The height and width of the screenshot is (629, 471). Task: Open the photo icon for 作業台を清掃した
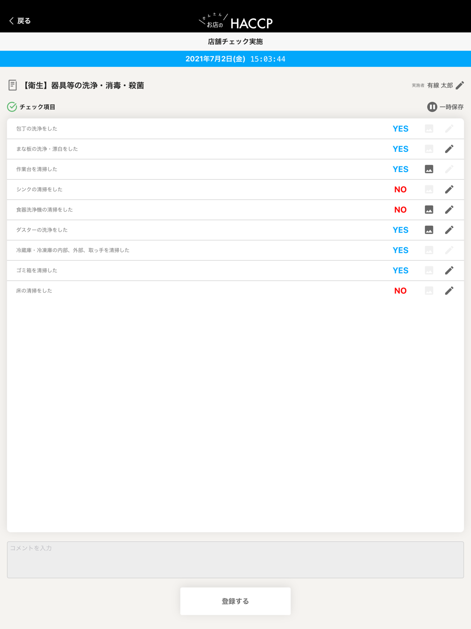click(x=429, y=169)
